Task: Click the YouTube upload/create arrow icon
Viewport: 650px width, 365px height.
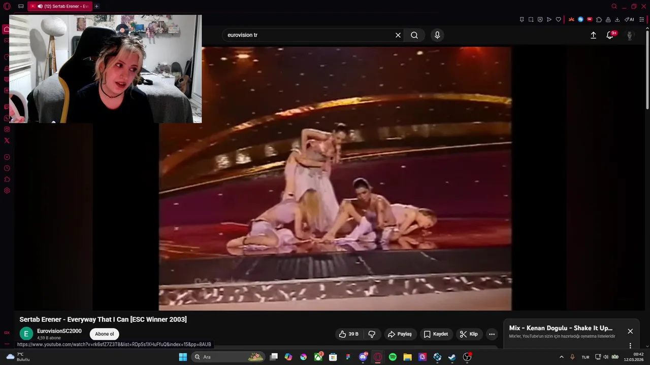Action: tap(593, 35)
